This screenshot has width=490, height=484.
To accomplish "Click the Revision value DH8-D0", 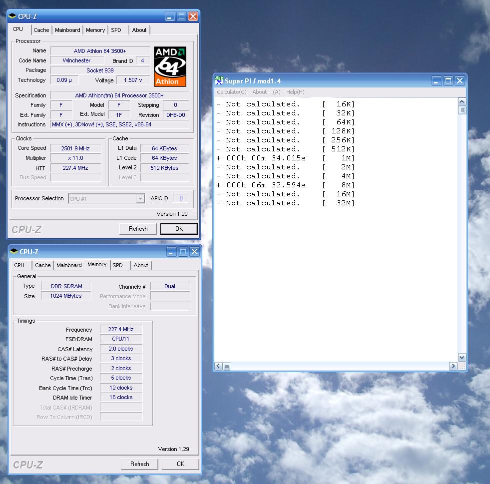I will (176, 115).
